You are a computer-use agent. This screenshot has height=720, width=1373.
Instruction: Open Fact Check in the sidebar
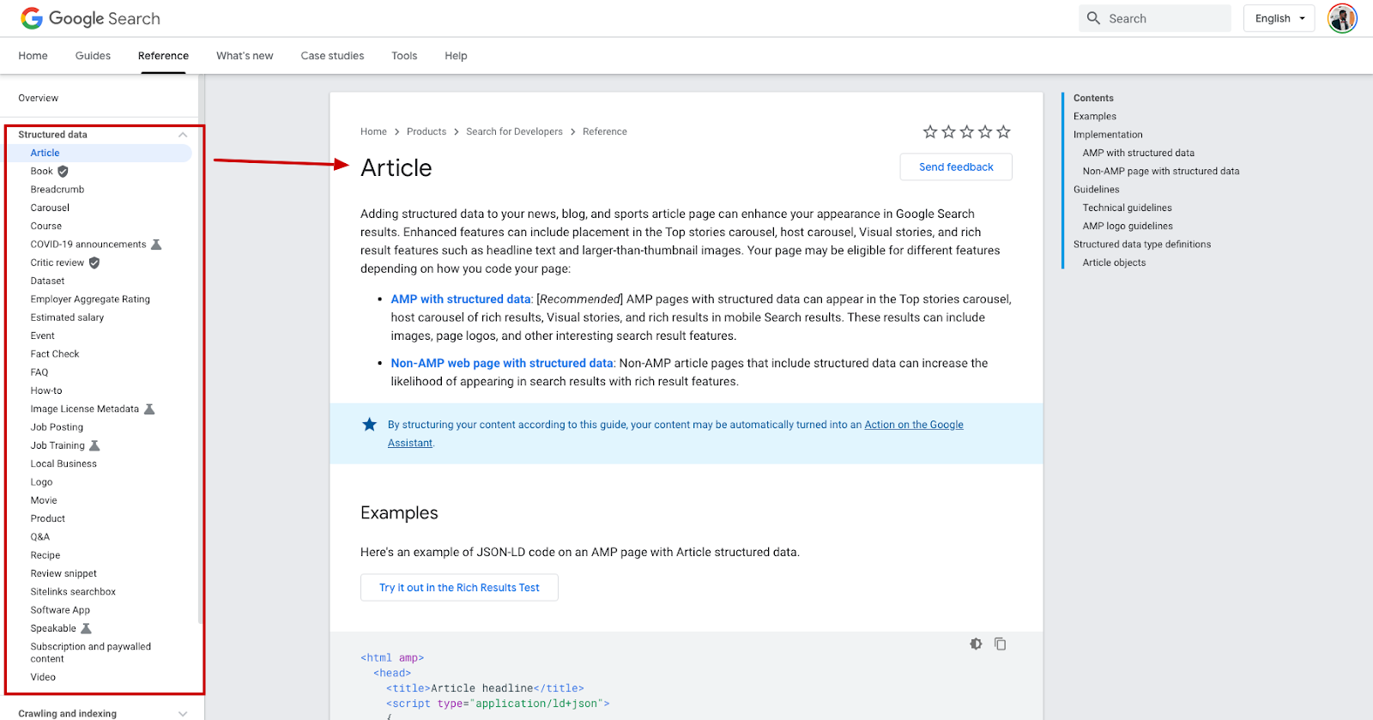[55, 354]
